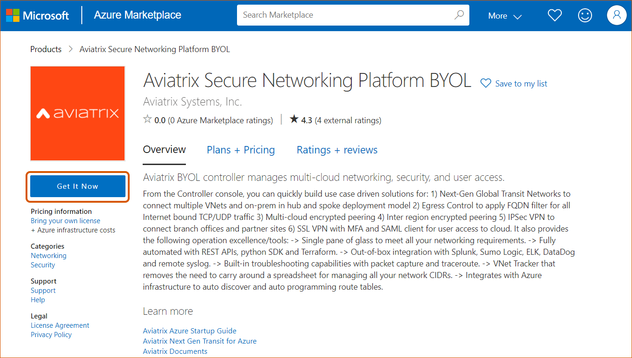Click the empty star rating icon
This screenshot has width=632, height=358.
[146, 119]
